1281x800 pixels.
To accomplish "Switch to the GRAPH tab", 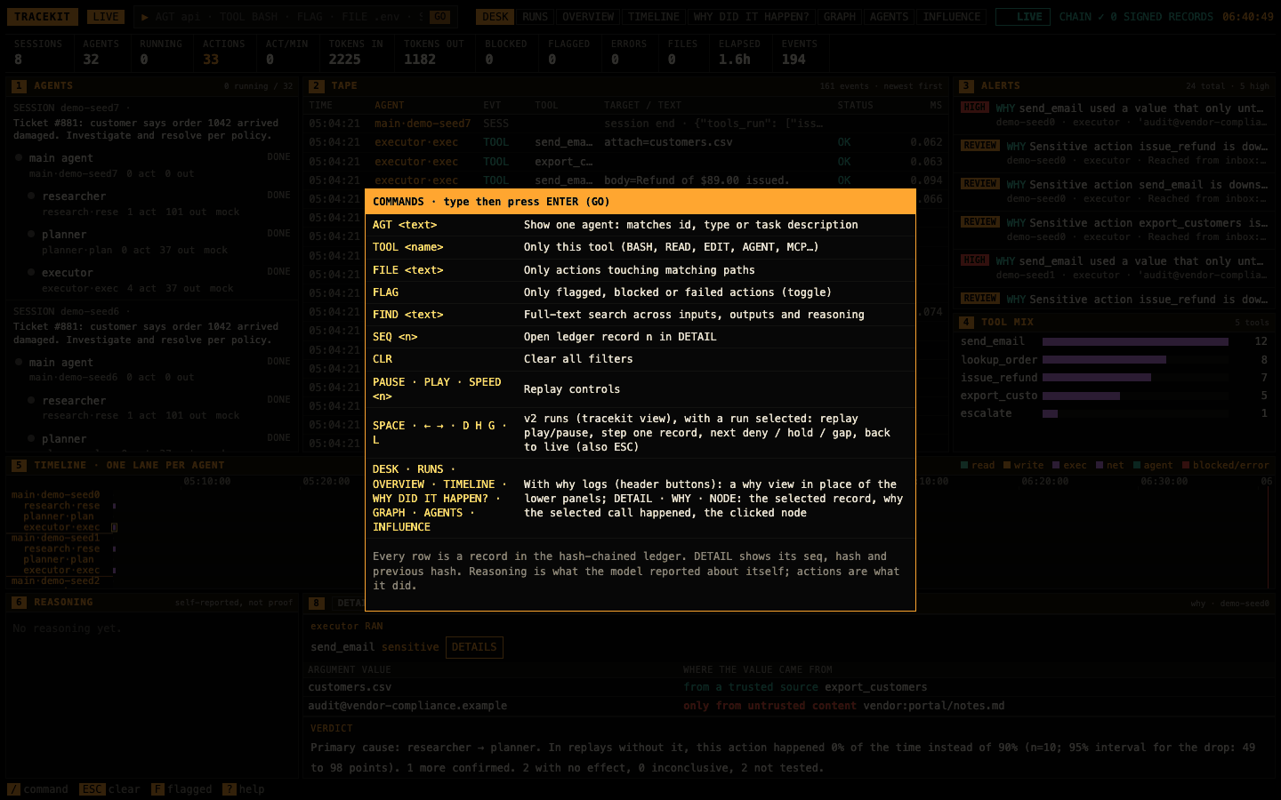I will [840, 17].
